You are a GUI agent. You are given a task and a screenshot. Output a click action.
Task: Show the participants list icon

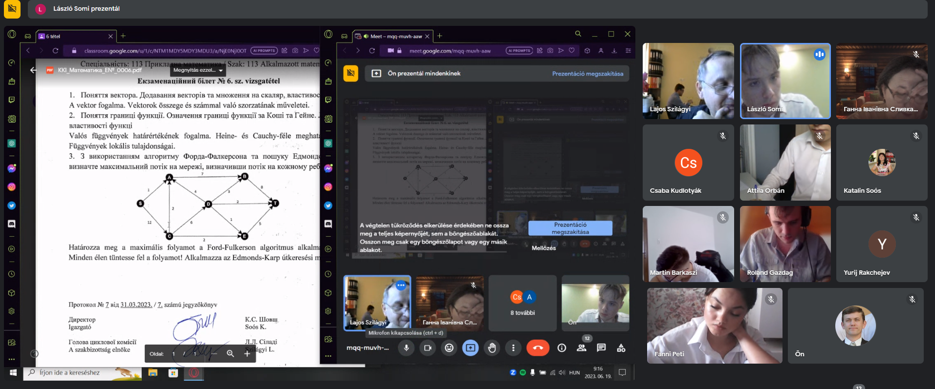pyautogui.click(x=582, y=348)
